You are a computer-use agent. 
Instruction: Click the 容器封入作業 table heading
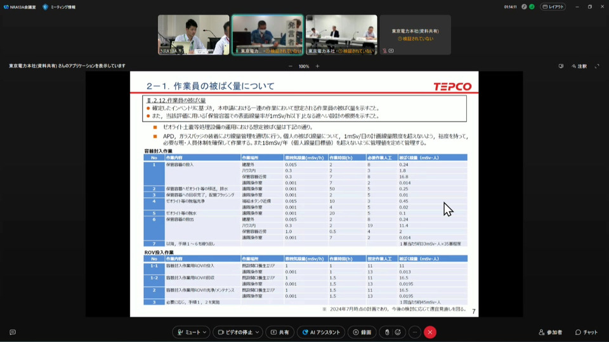[158, 151]
